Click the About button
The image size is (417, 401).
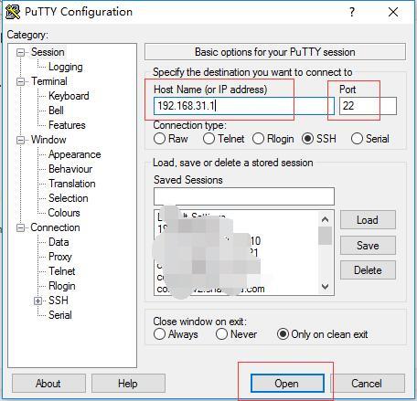tap(48, 383)
